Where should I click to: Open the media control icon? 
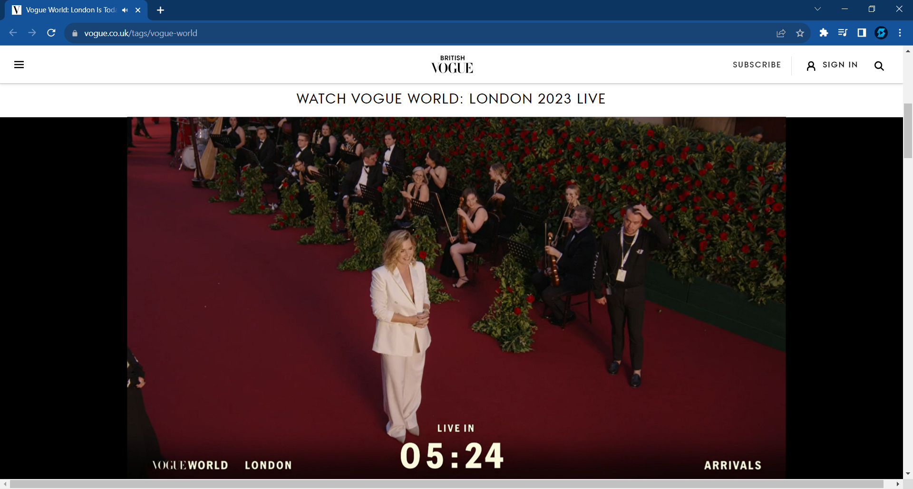[x=843, y=33]
